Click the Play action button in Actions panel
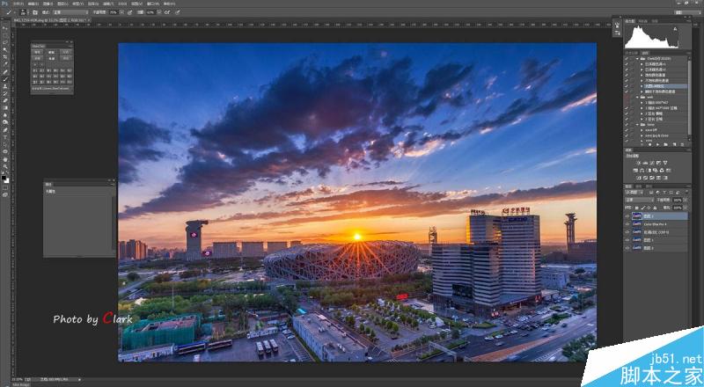 (657, 144)
